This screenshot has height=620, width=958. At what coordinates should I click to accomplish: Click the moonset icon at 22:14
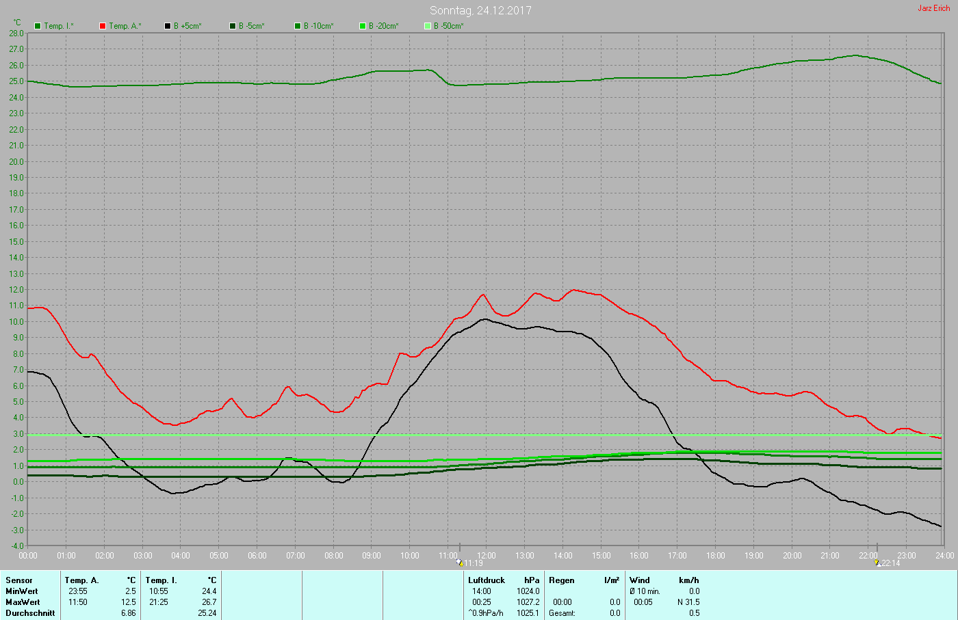click(x=877, y=563)
